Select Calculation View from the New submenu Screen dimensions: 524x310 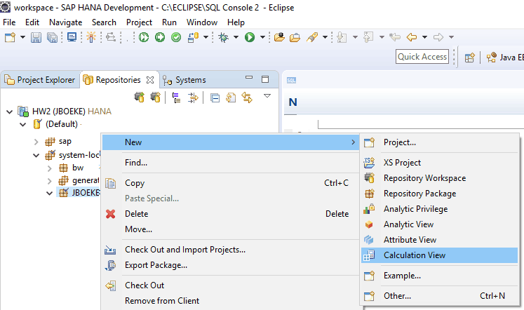414,255
